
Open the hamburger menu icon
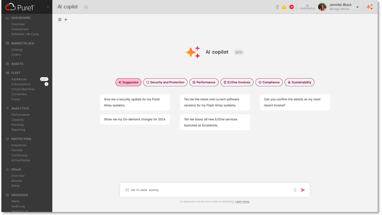click(60, 20)
